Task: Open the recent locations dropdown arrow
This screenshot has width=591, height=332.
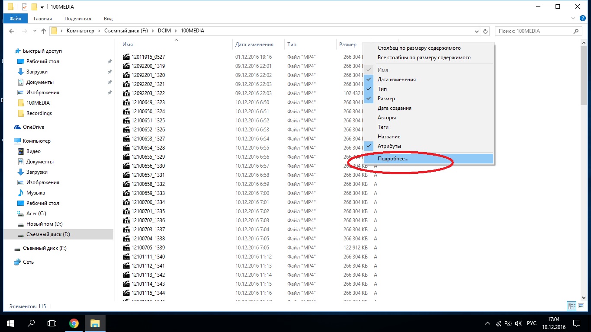Action: point(34,31)
